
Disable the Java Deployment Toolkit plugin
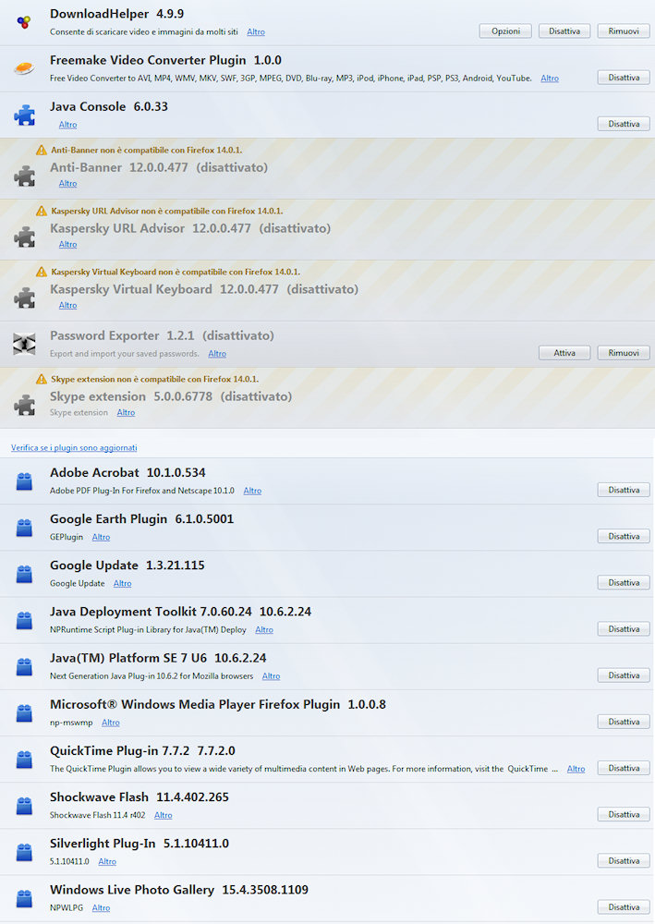point(624,629)
